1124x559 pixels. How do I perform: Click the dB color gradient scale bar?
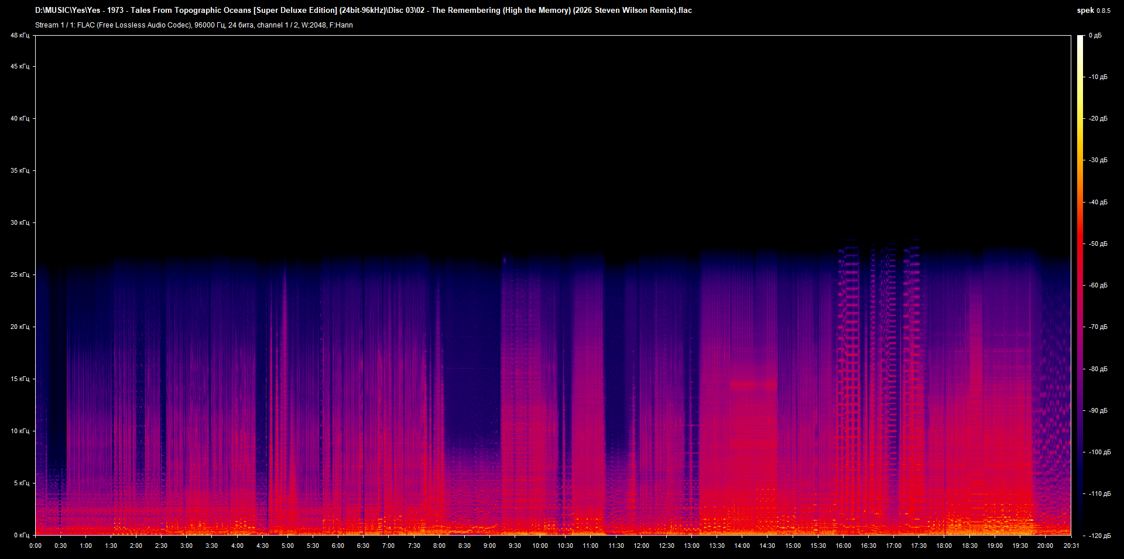1080,285
